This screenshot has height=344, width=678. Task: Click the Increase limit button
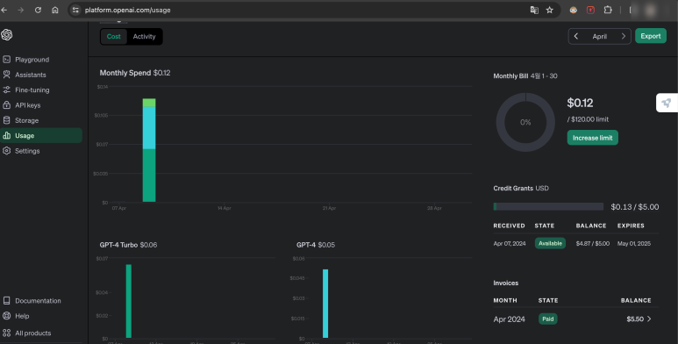coord(592,138)
